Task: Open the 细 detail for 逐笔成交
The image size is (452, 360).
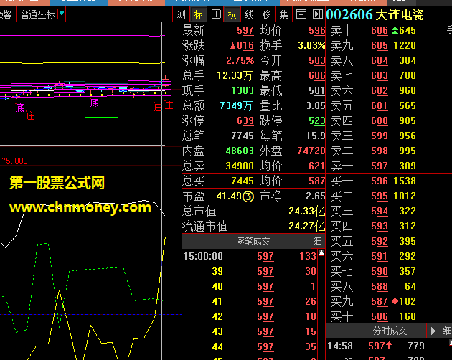Action: 318,241
